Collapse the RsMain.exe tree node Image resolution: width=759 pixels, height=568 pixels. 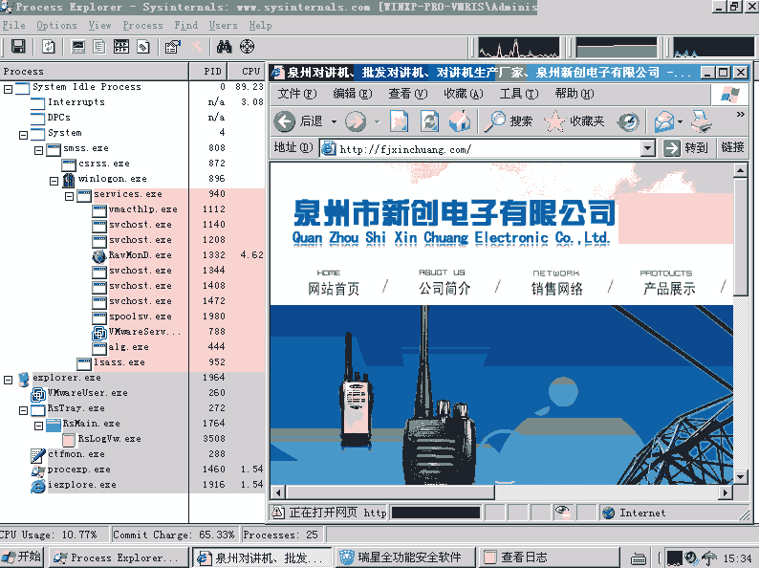[x=39, y=426]
